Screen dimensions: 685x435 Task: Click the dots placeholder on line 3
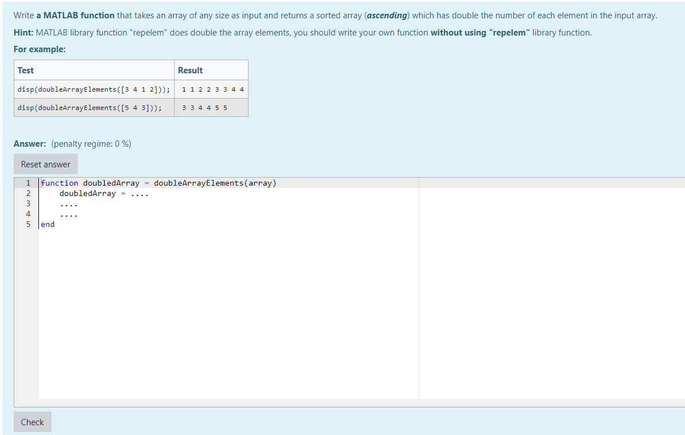[x=70, y=203]
